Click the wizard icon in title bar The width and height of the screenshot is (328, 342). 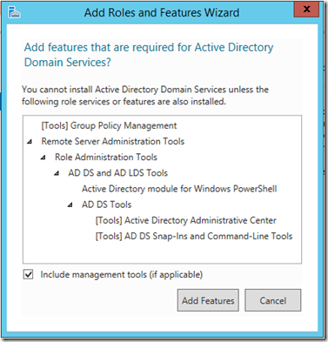click(x=14, y=13)
